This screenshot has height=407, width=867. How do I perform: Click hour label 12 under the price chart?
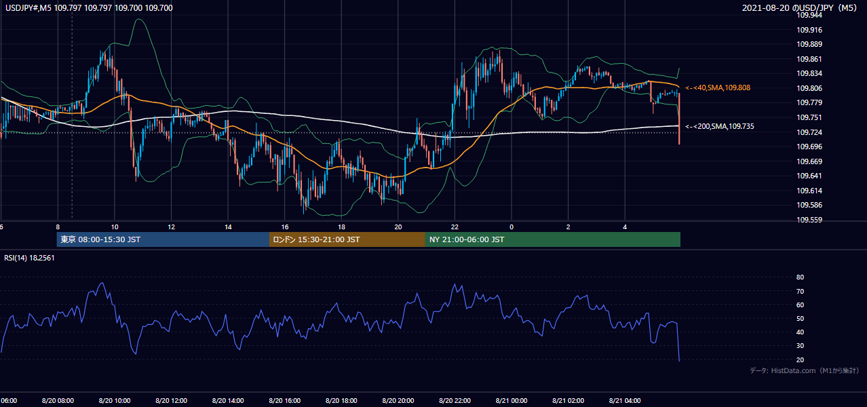point(171,227)
